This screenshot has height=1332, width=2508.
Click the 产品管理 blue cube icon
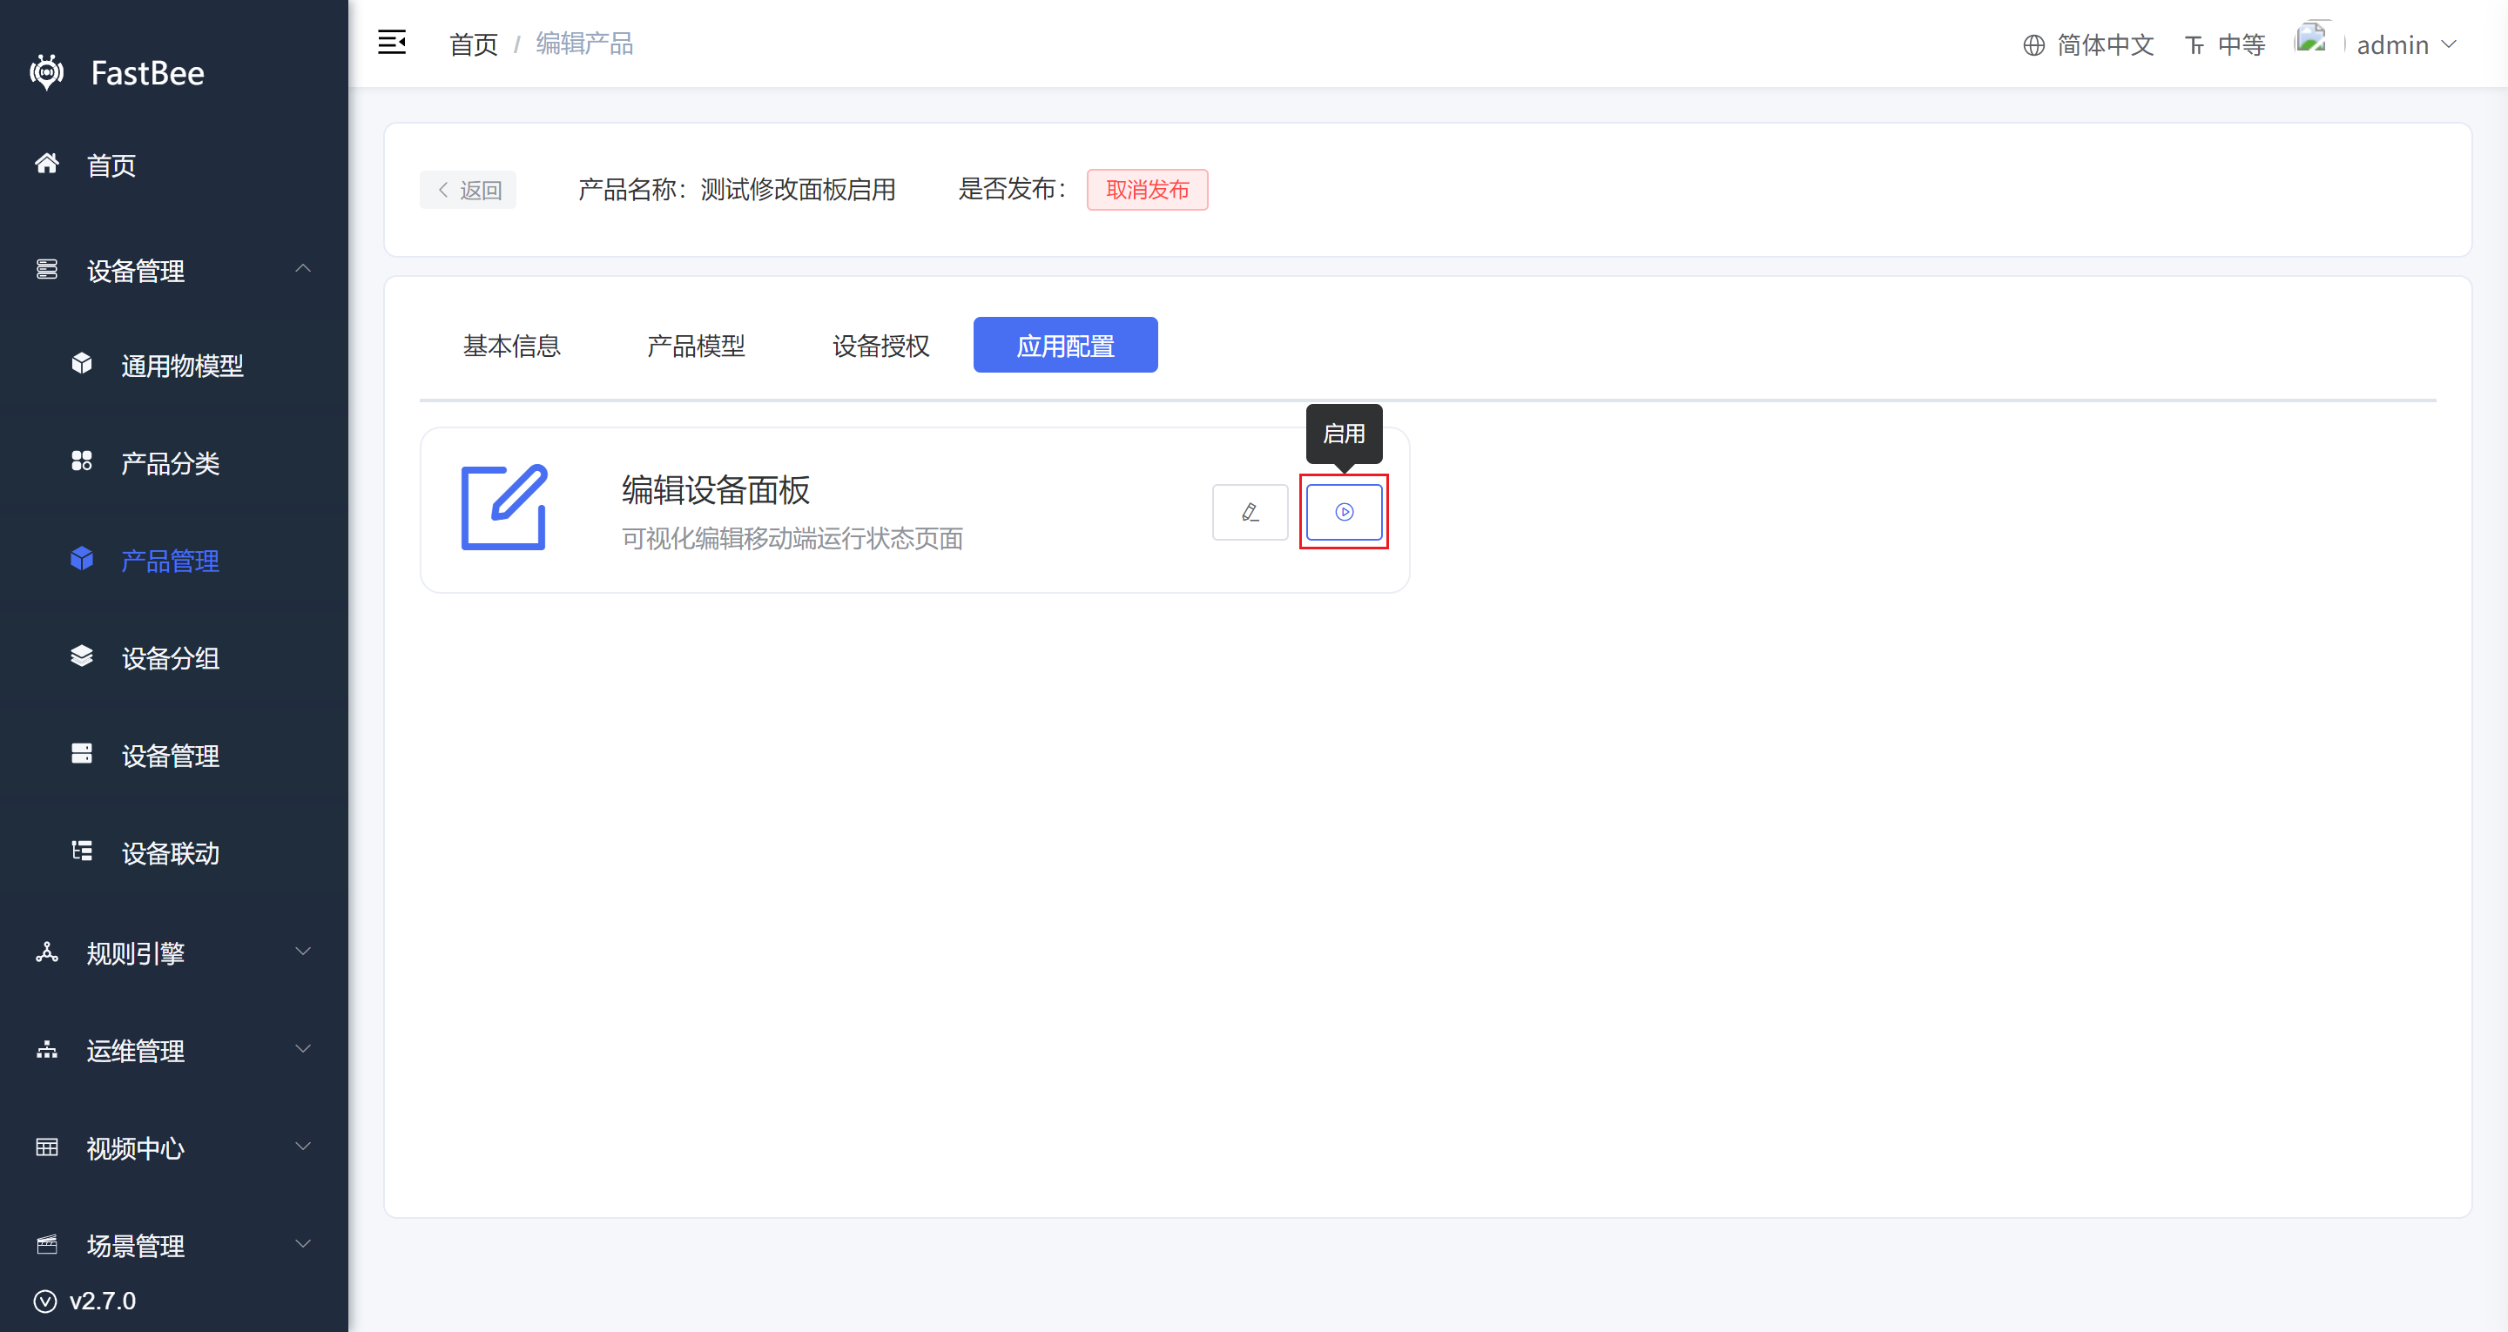(82, 559)
